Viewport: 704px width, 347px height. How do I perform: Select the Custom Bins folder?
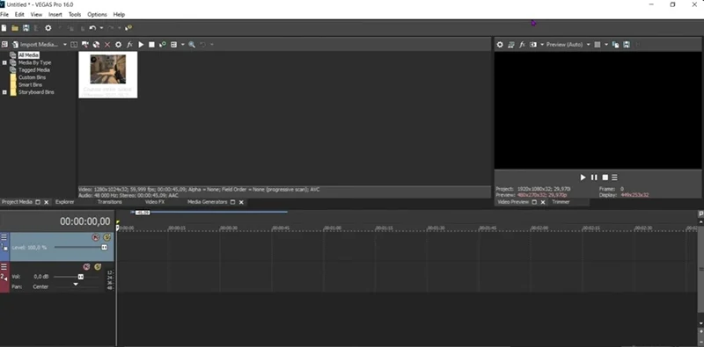point(32,77)
